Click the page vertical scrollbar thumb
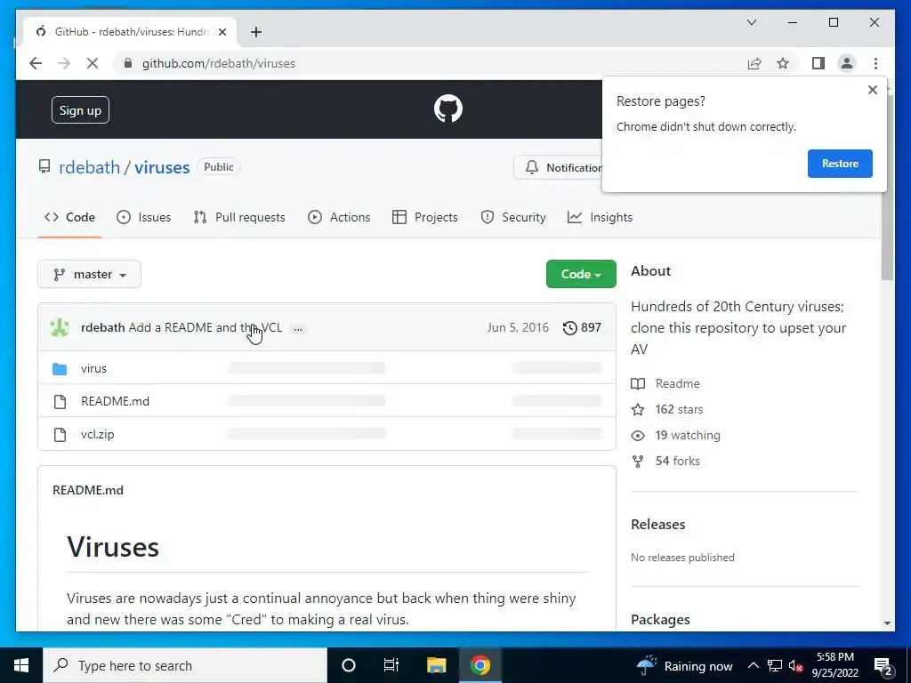 click(887, 186)
